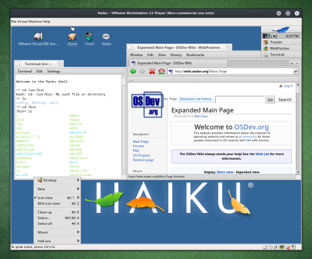Open the Forums navigation link
Screen dimensions: 312x259
(x=138, y=146)
